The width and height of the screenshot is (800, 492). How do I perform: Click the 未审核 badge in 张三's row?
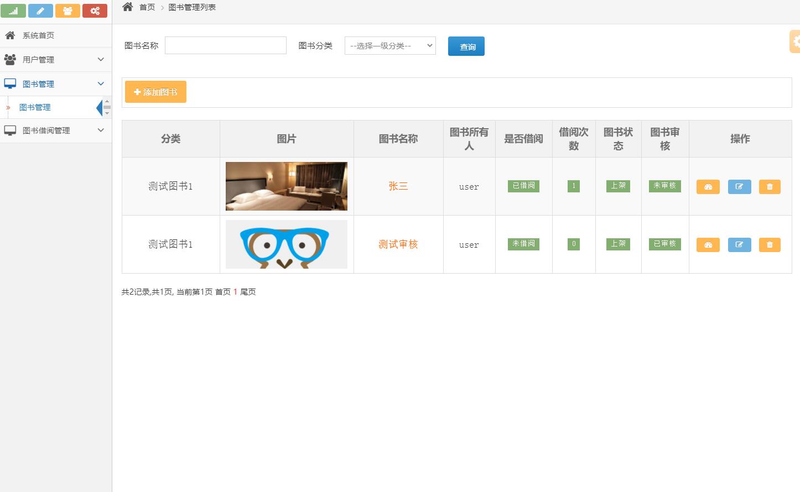tap(664, 186)
